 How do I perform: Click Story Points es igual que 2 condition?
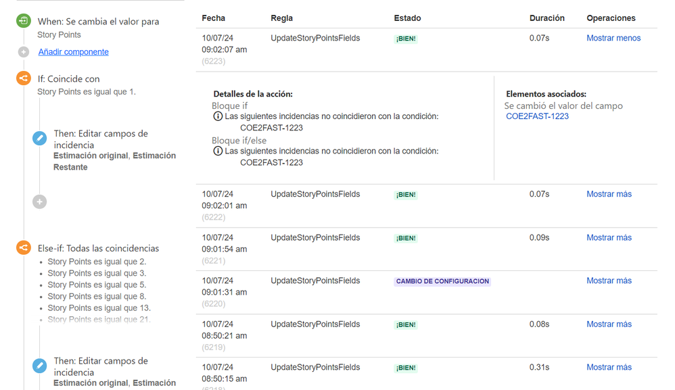coord(97,262)
